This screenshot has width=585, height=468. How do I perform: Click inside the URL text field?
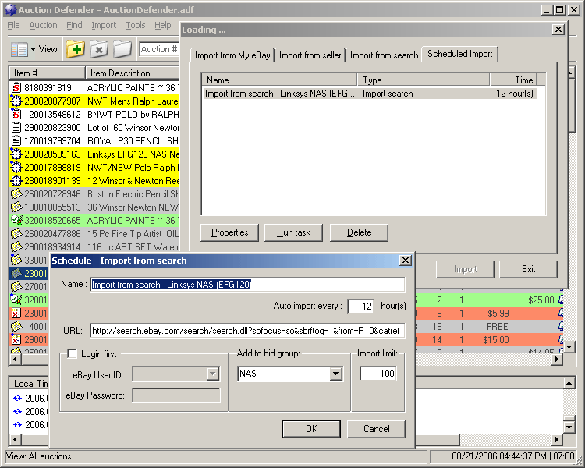247,331
